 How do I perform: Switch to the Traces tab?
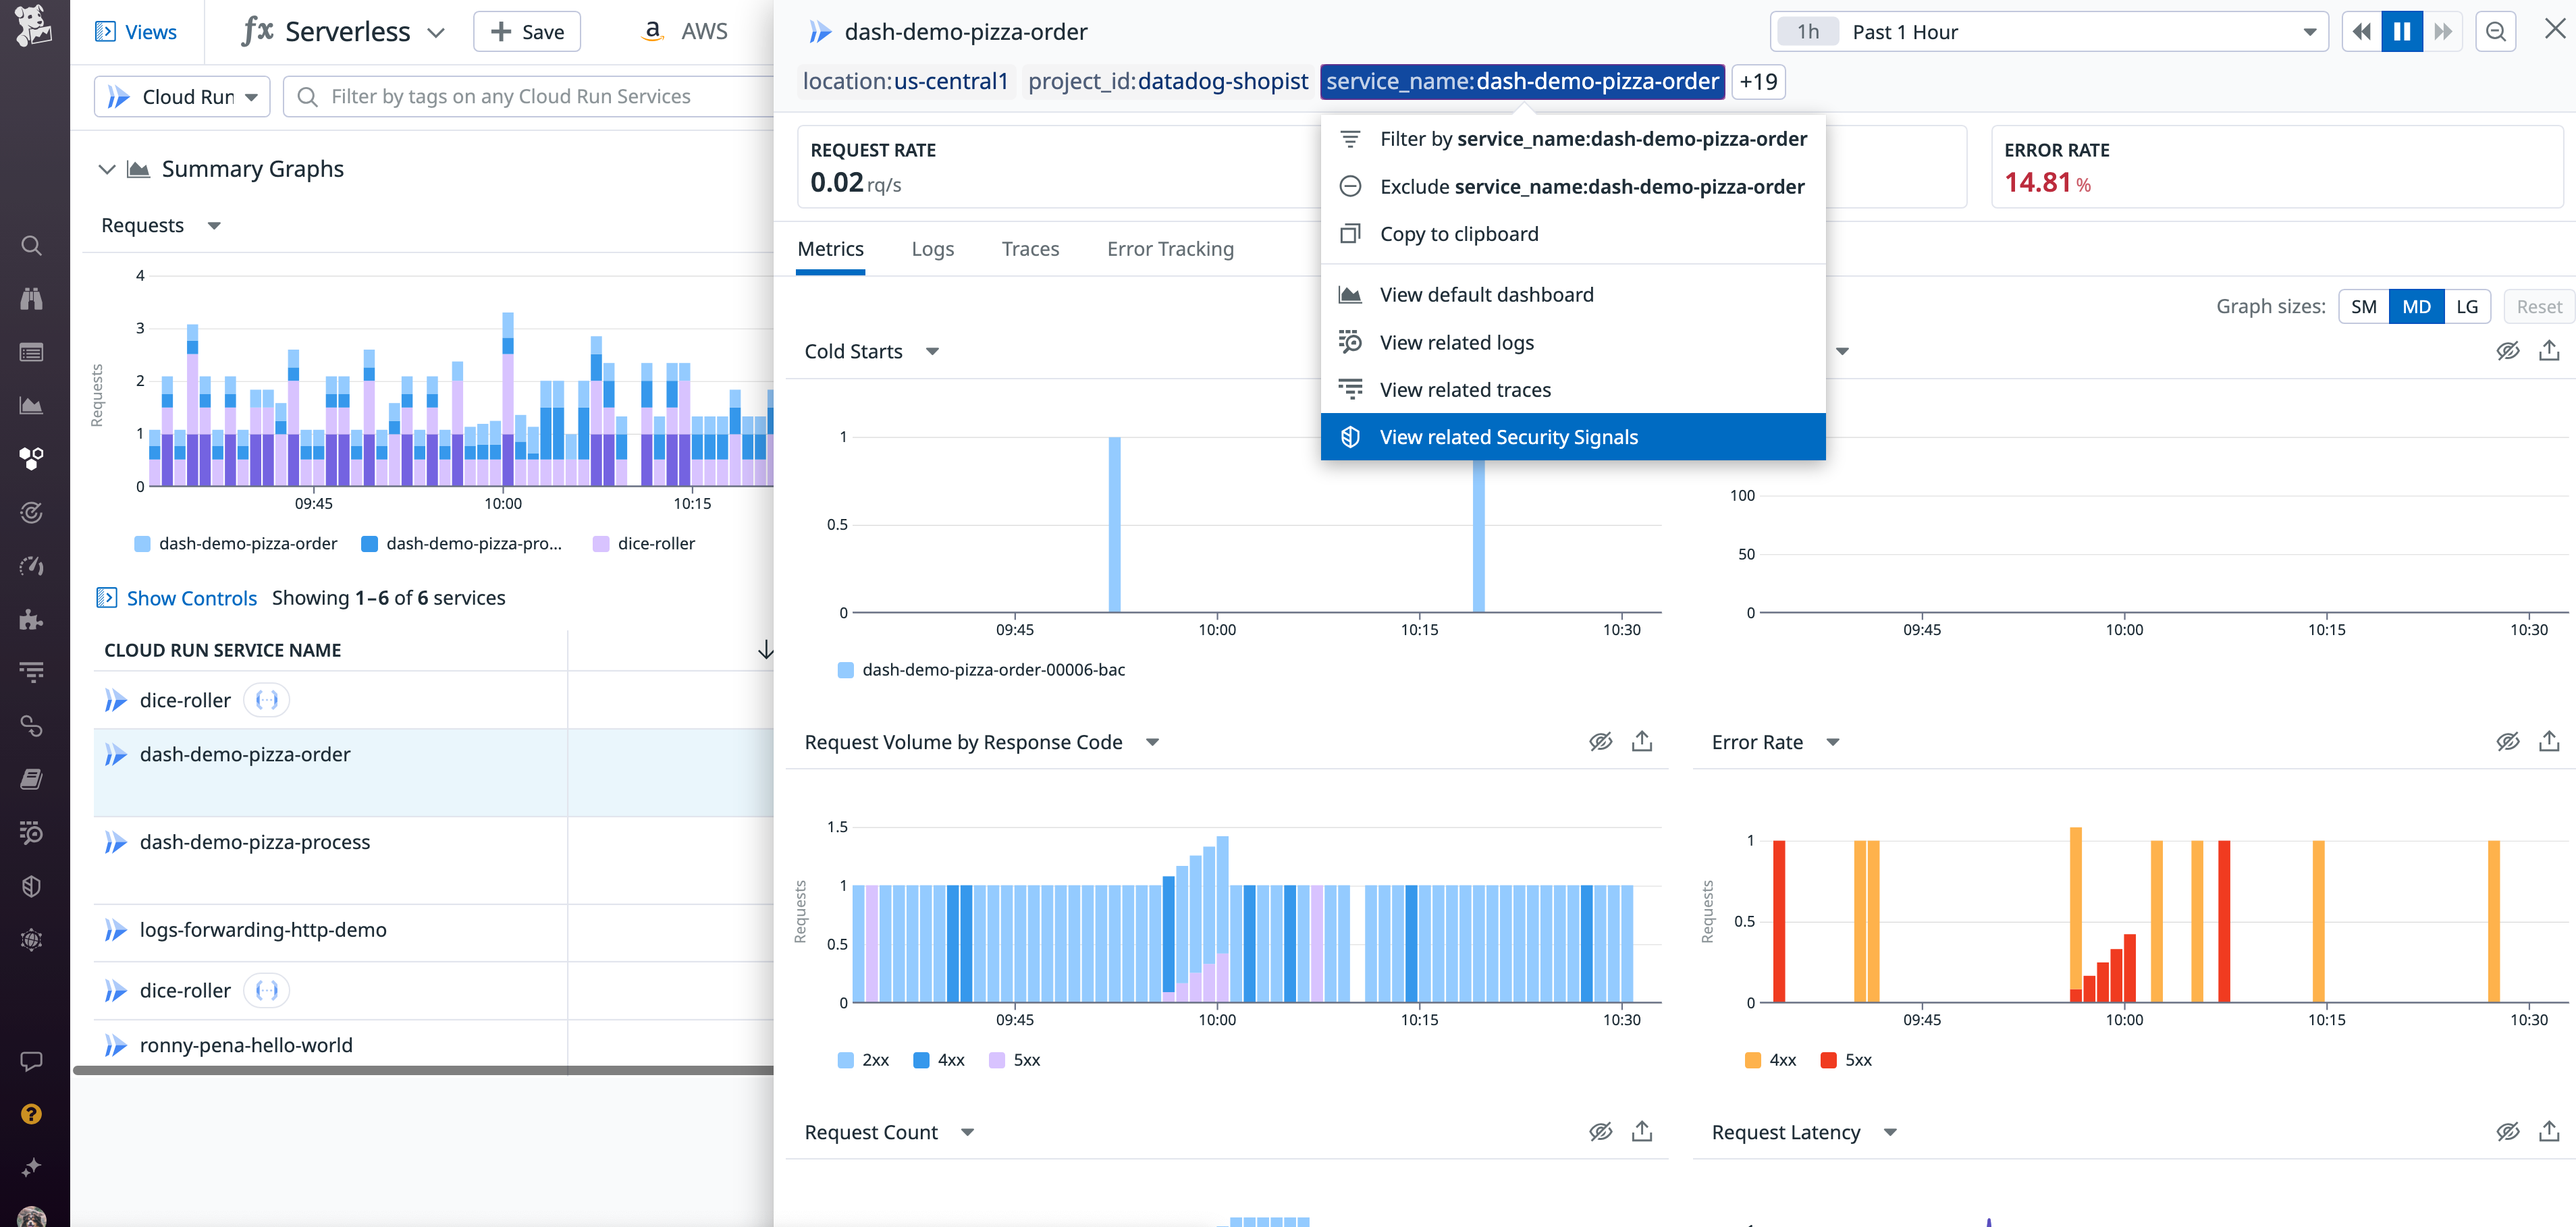1030,249
